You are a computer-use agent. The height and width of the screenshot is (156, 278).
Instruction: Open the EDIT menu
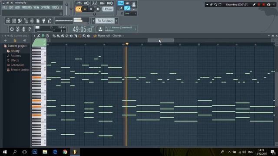11,7
